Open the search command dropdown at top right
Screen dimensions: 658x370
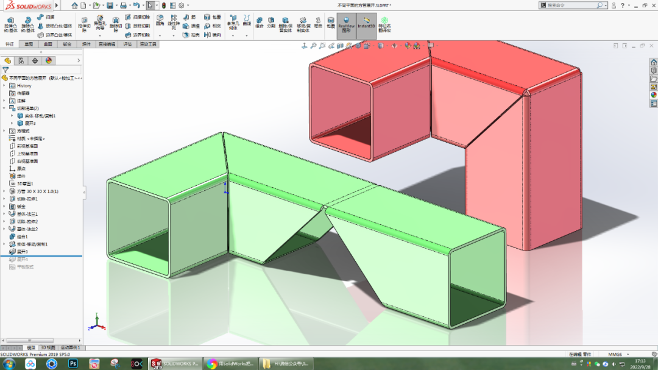click(605, 5)
